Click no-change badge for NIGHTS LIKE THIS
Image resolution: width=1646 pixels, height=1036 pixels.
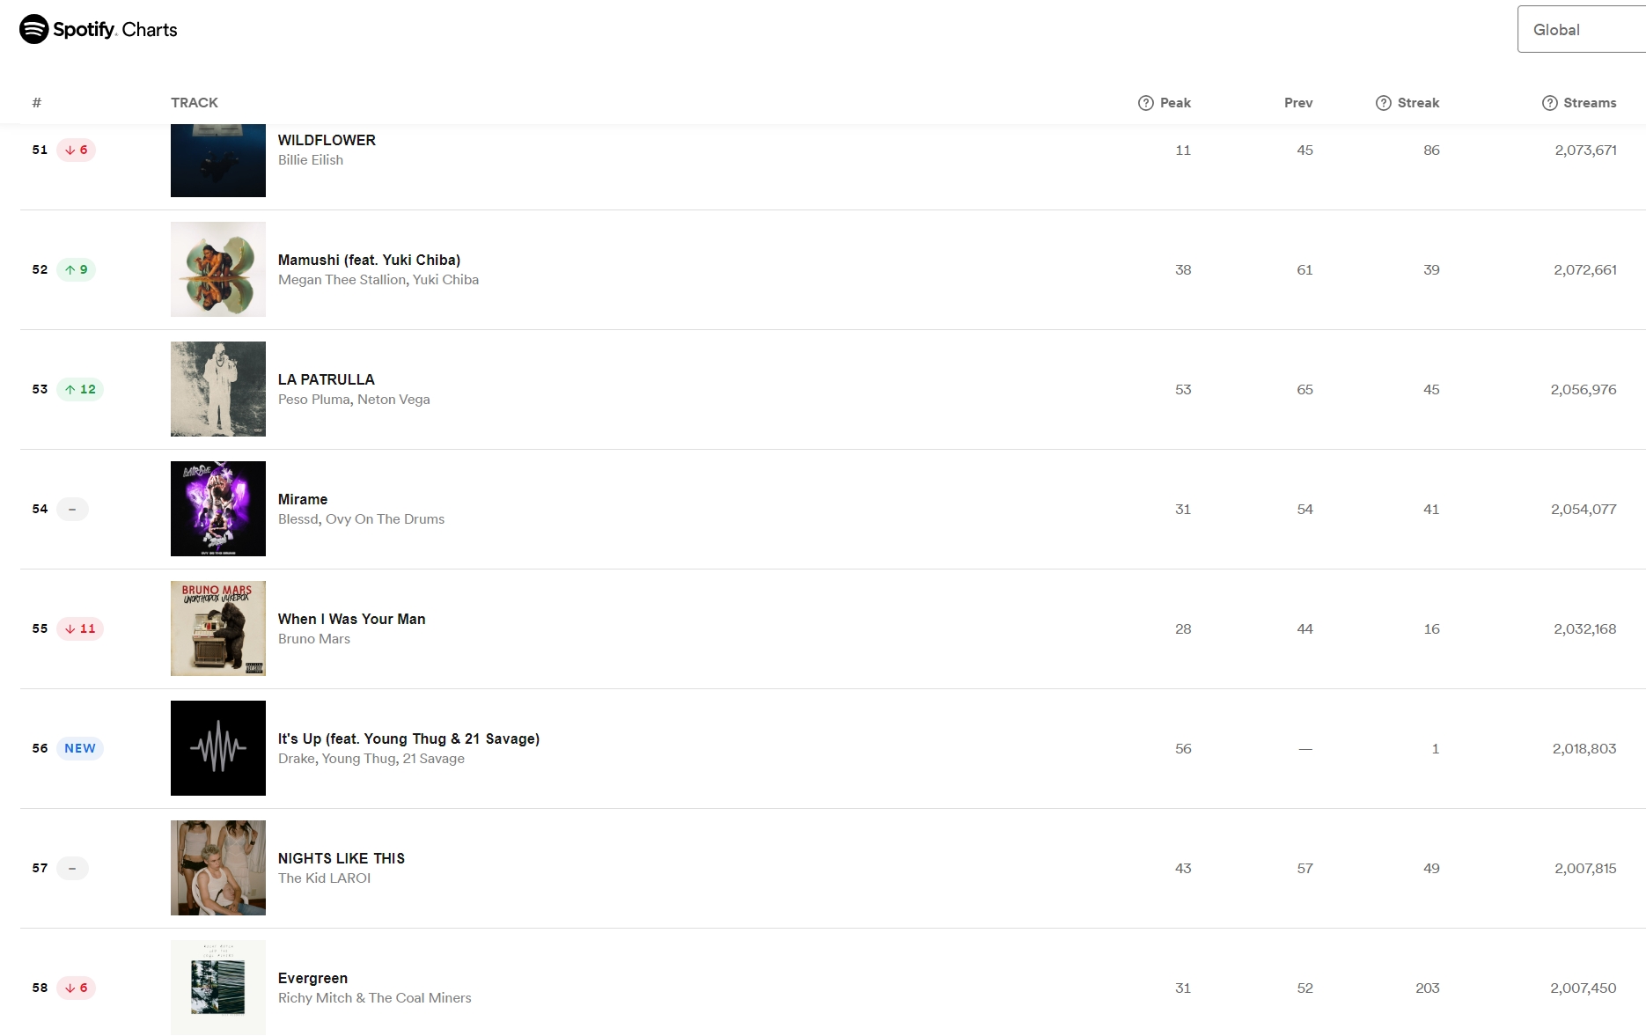72,868
